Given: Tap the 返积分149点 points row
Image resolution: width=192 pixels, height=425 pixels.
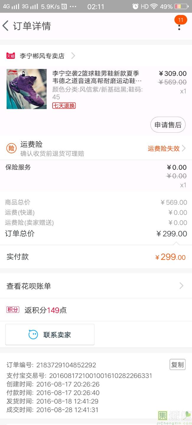Looking at the screenshot, I should pyautogui.click(x=45, y=310).
